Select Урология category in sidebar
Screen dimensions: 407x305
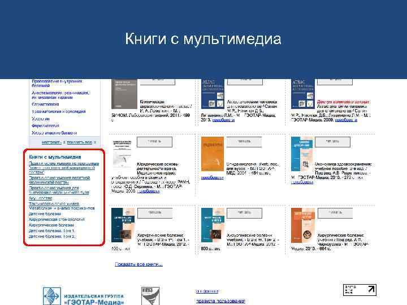point(41,119)
